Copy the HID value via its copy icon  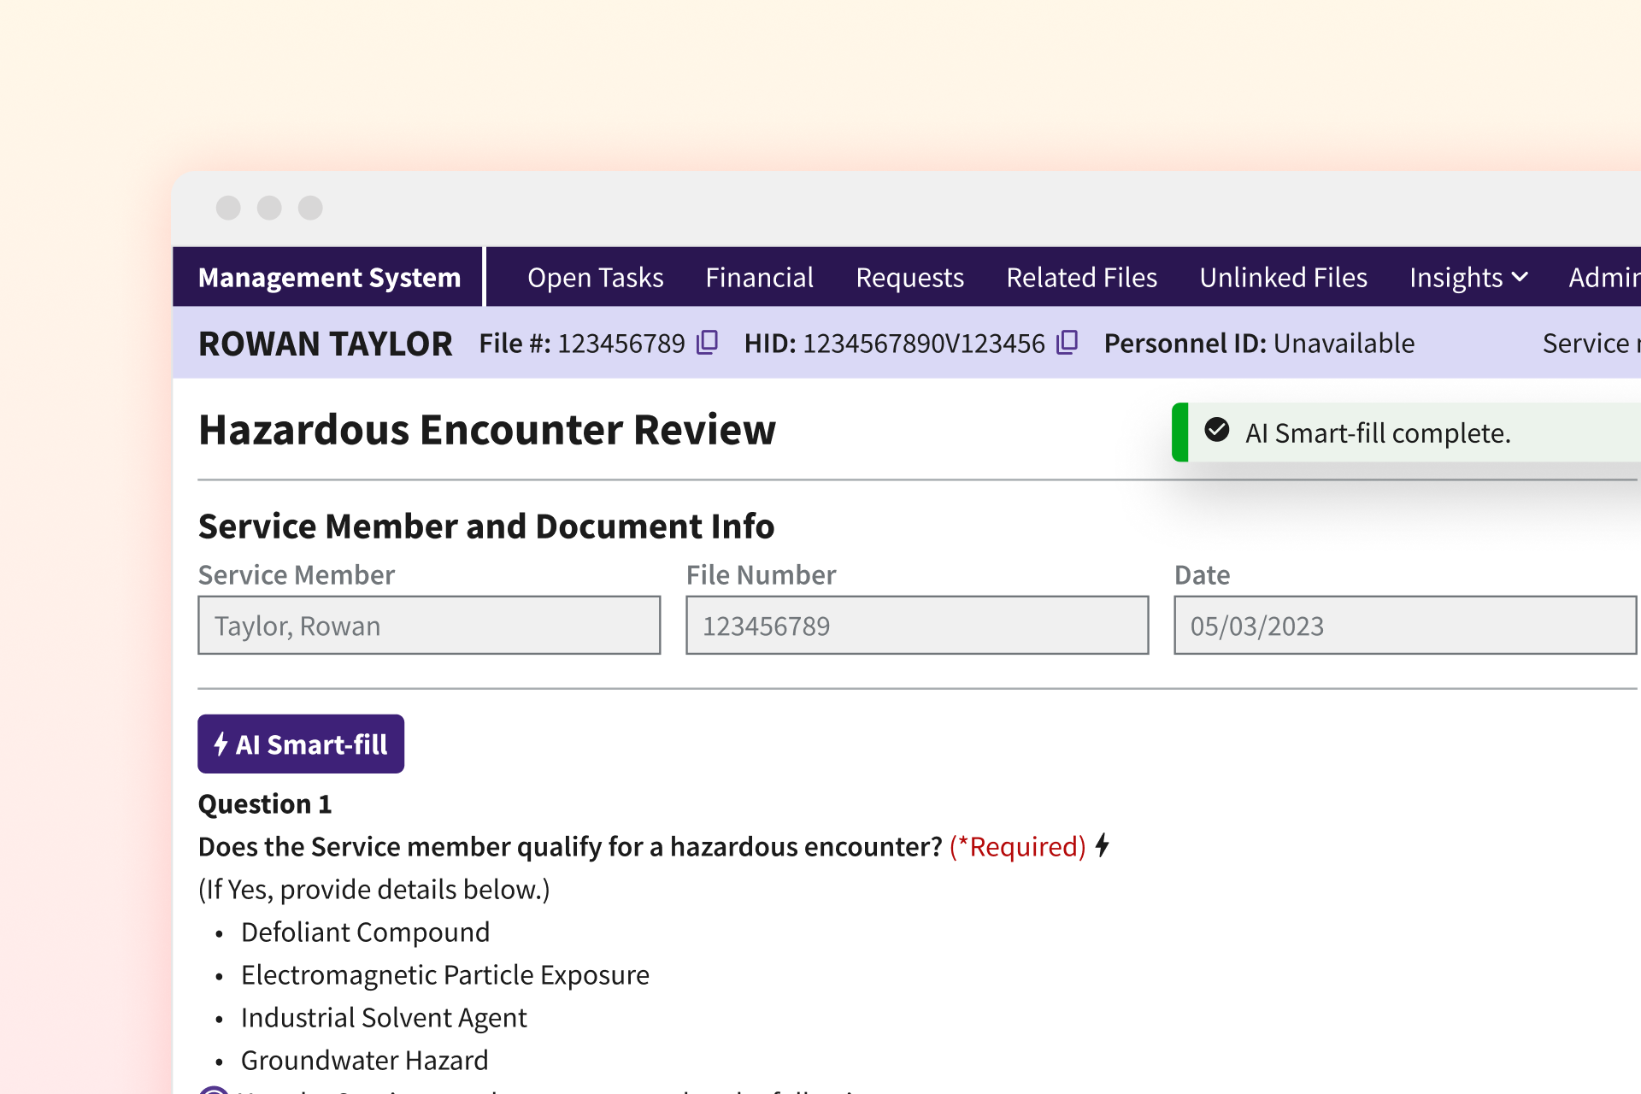point(1067,343)
